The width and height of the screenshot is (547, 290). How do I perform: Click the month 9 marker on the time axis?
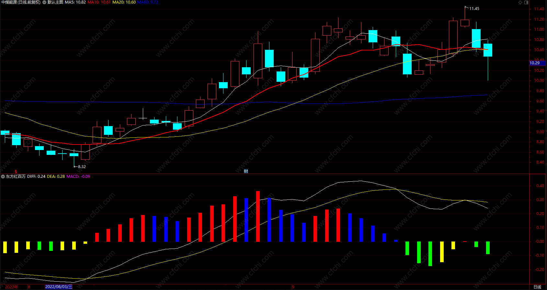(x=293, y=287)
